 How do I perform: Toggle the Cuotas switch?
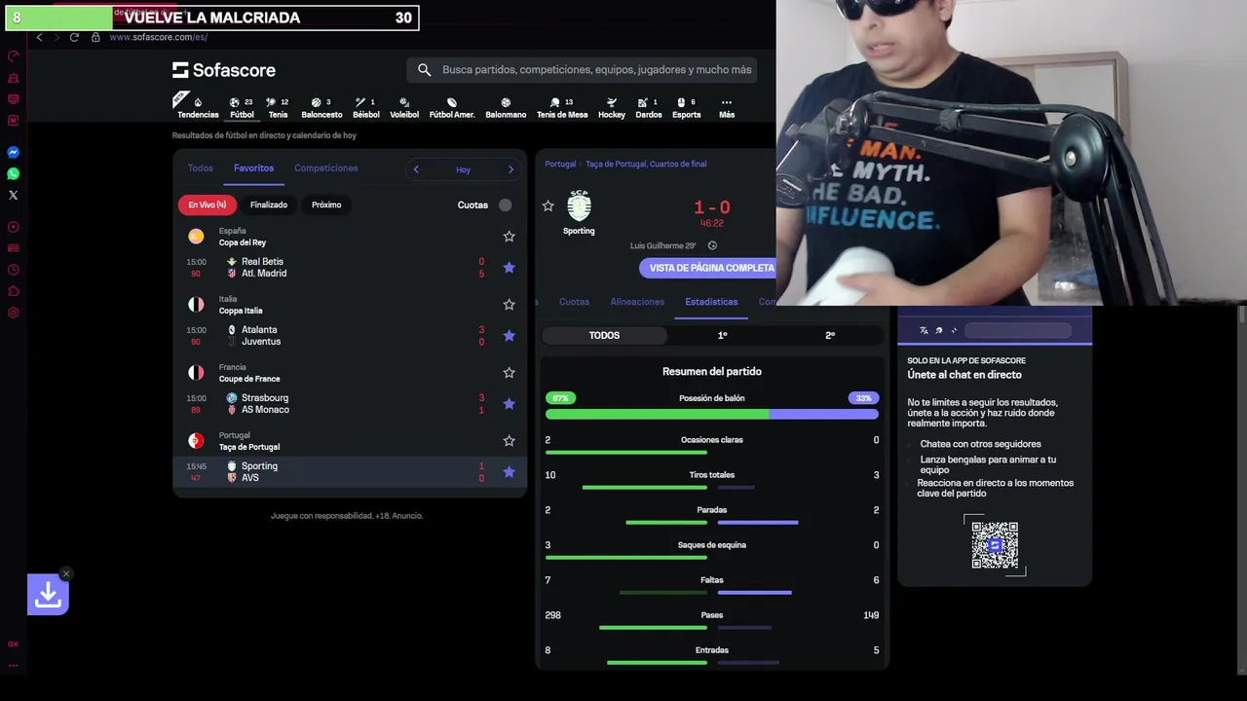[505, 204]
